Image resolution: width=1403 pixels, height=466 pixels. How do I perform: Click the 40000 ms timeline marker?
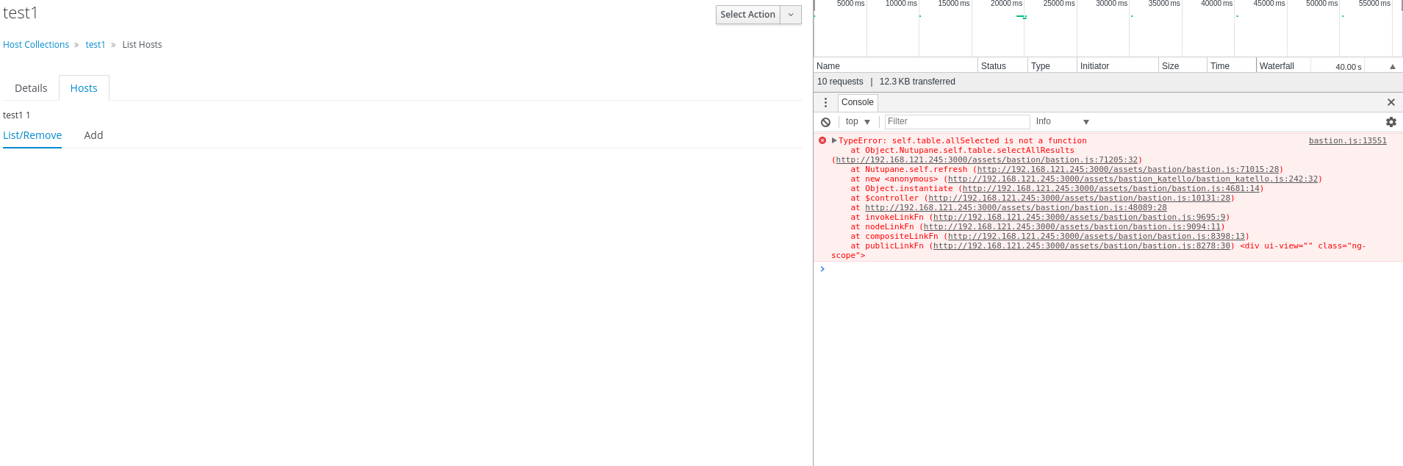(1216, 4)
